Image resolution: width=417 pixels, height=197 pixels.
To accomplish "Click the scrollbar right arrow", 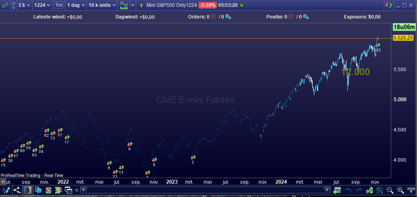I will 327,190.
